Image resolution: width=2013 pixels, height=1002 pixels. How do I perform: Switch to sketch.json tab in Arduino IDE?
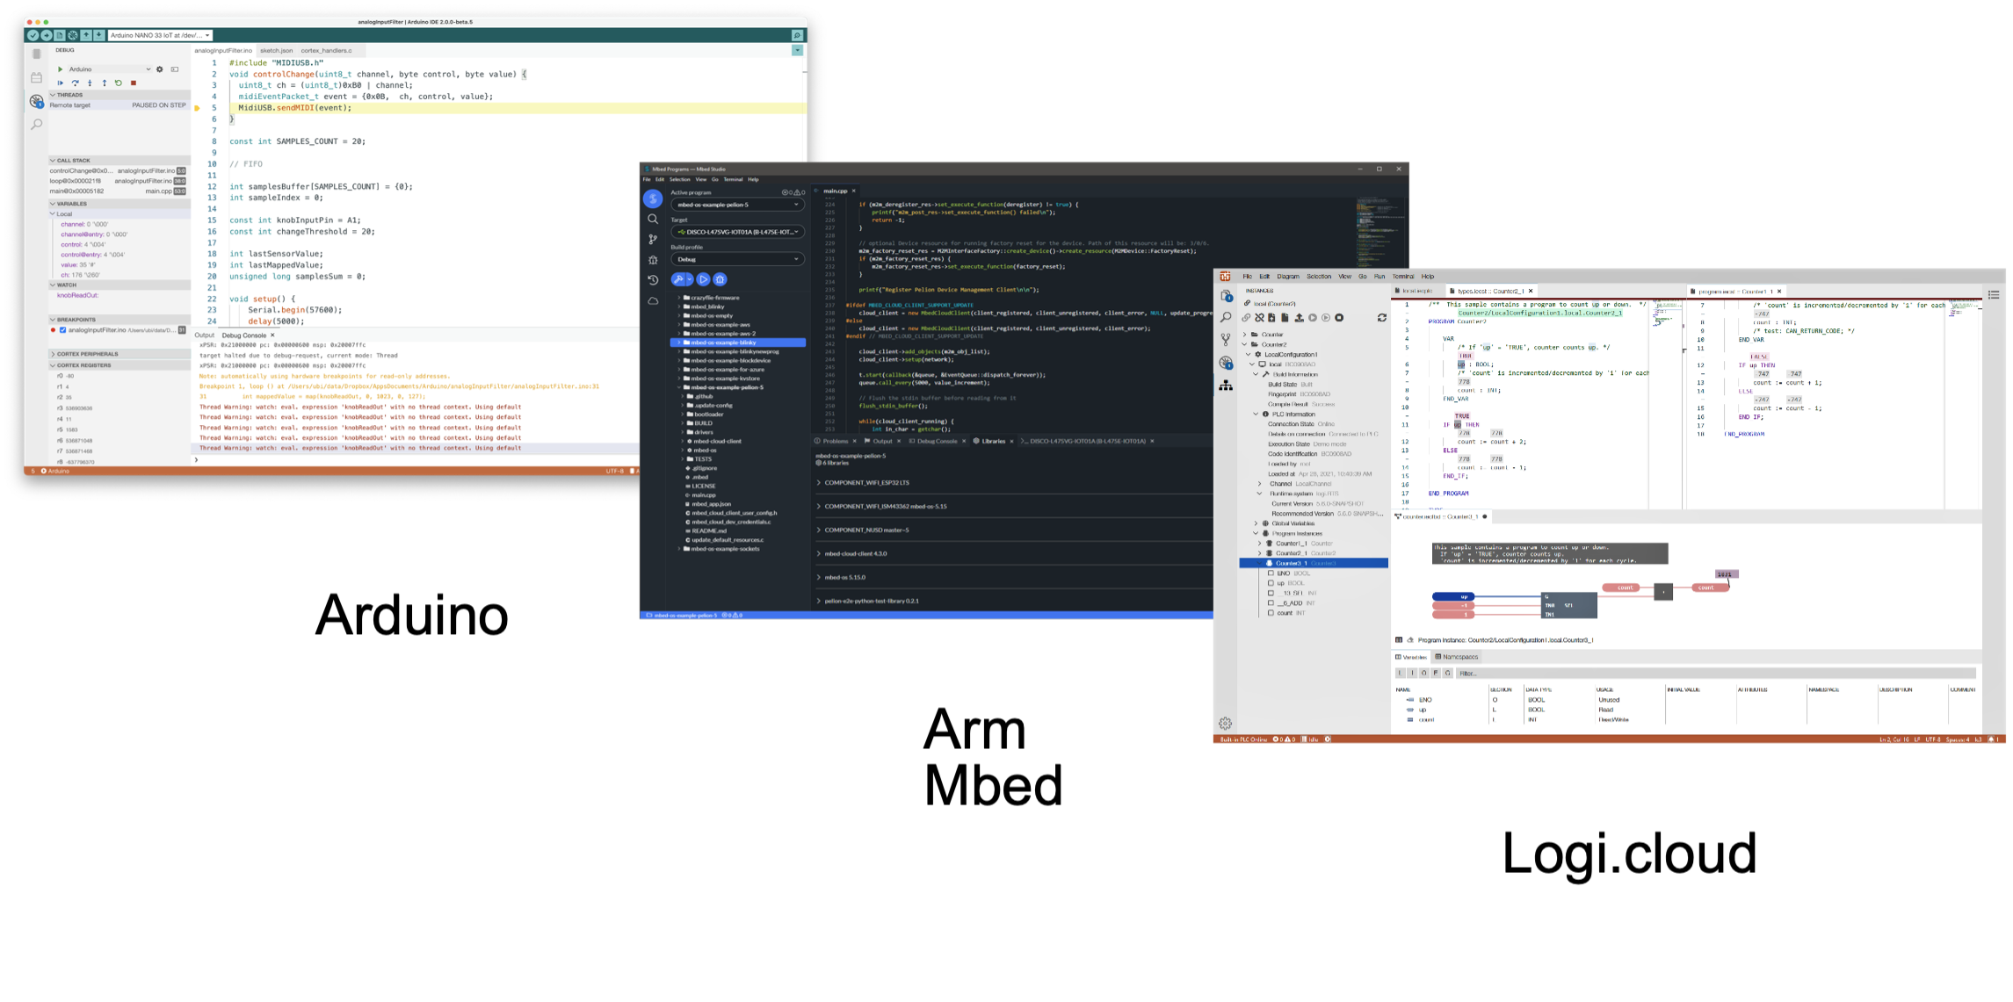pos(276,51)
